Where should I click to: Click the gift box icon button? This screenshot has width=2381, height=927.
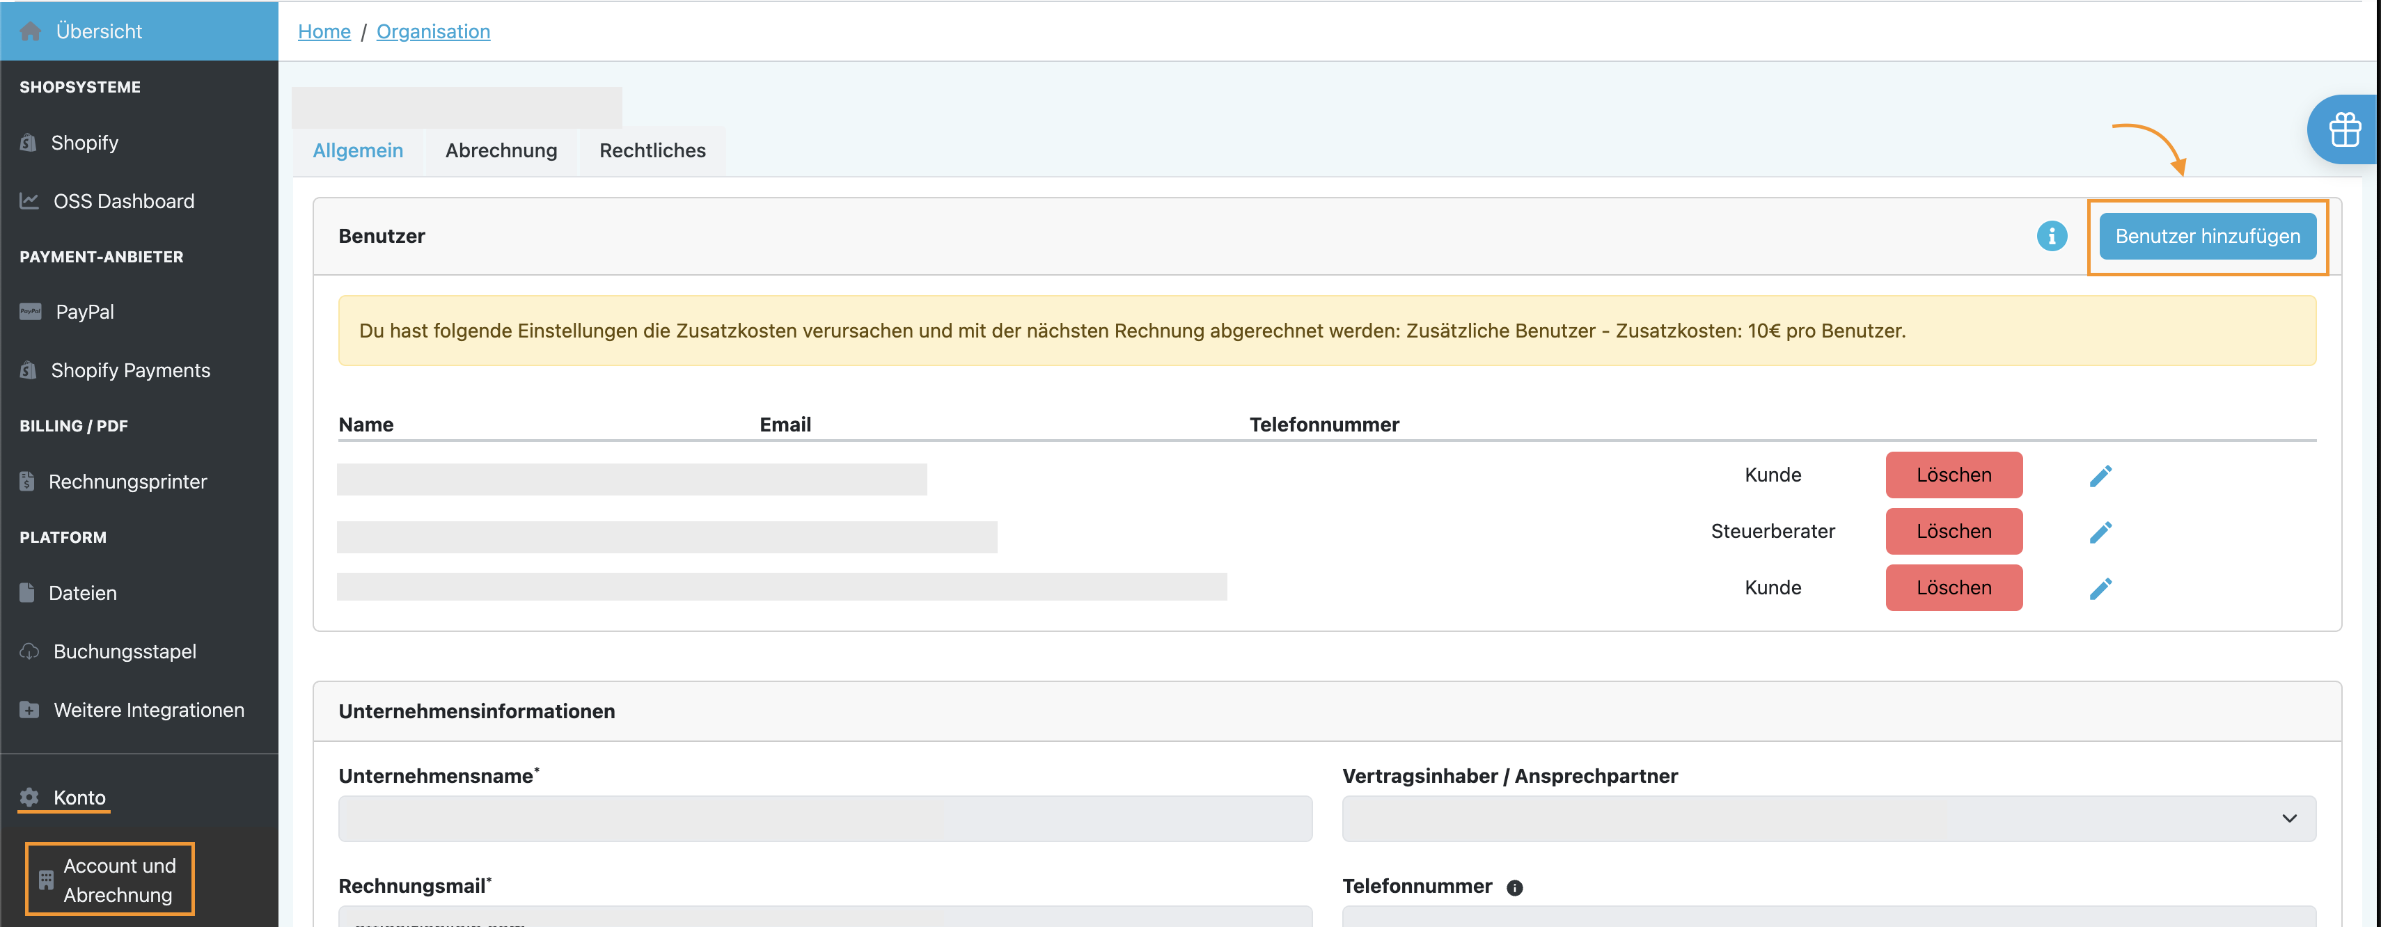pos(2345,129)
